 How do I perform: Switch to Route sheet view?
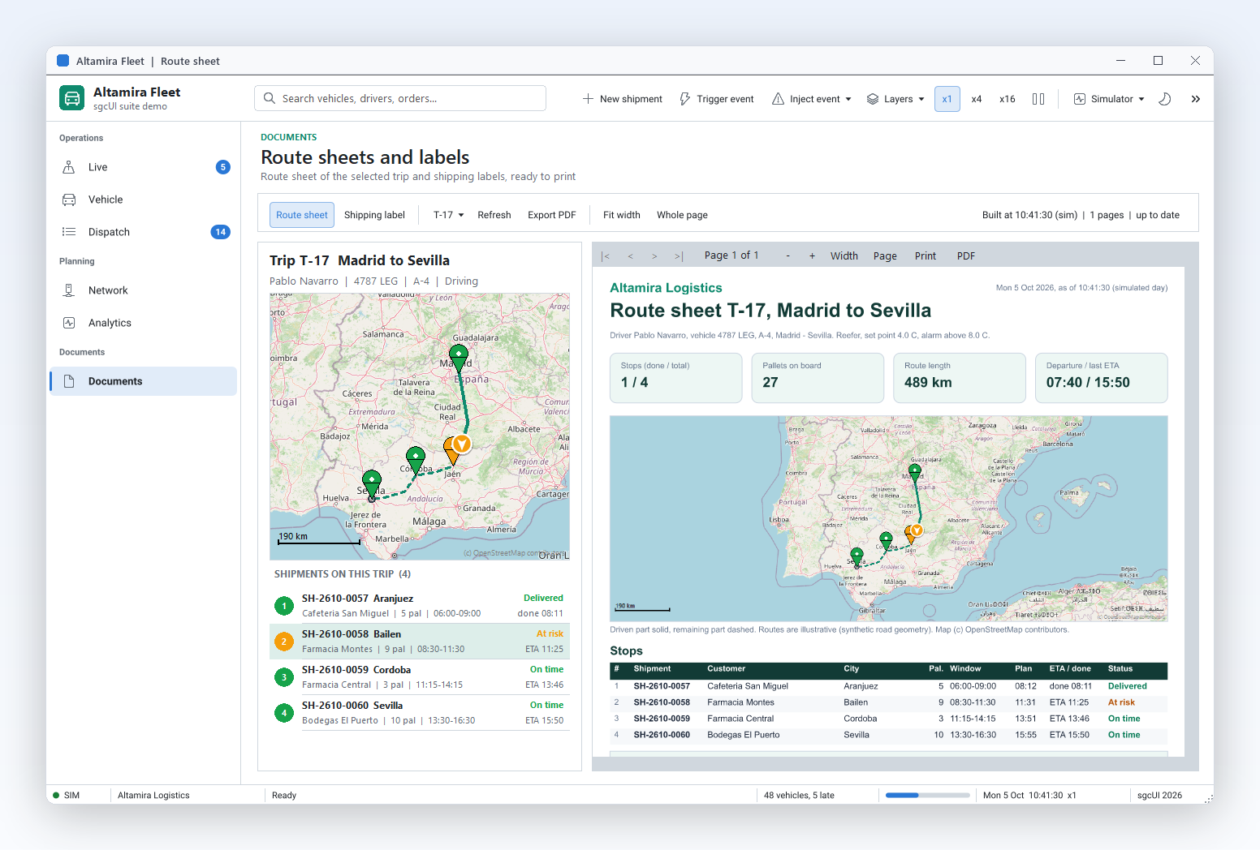coord(302,215)
